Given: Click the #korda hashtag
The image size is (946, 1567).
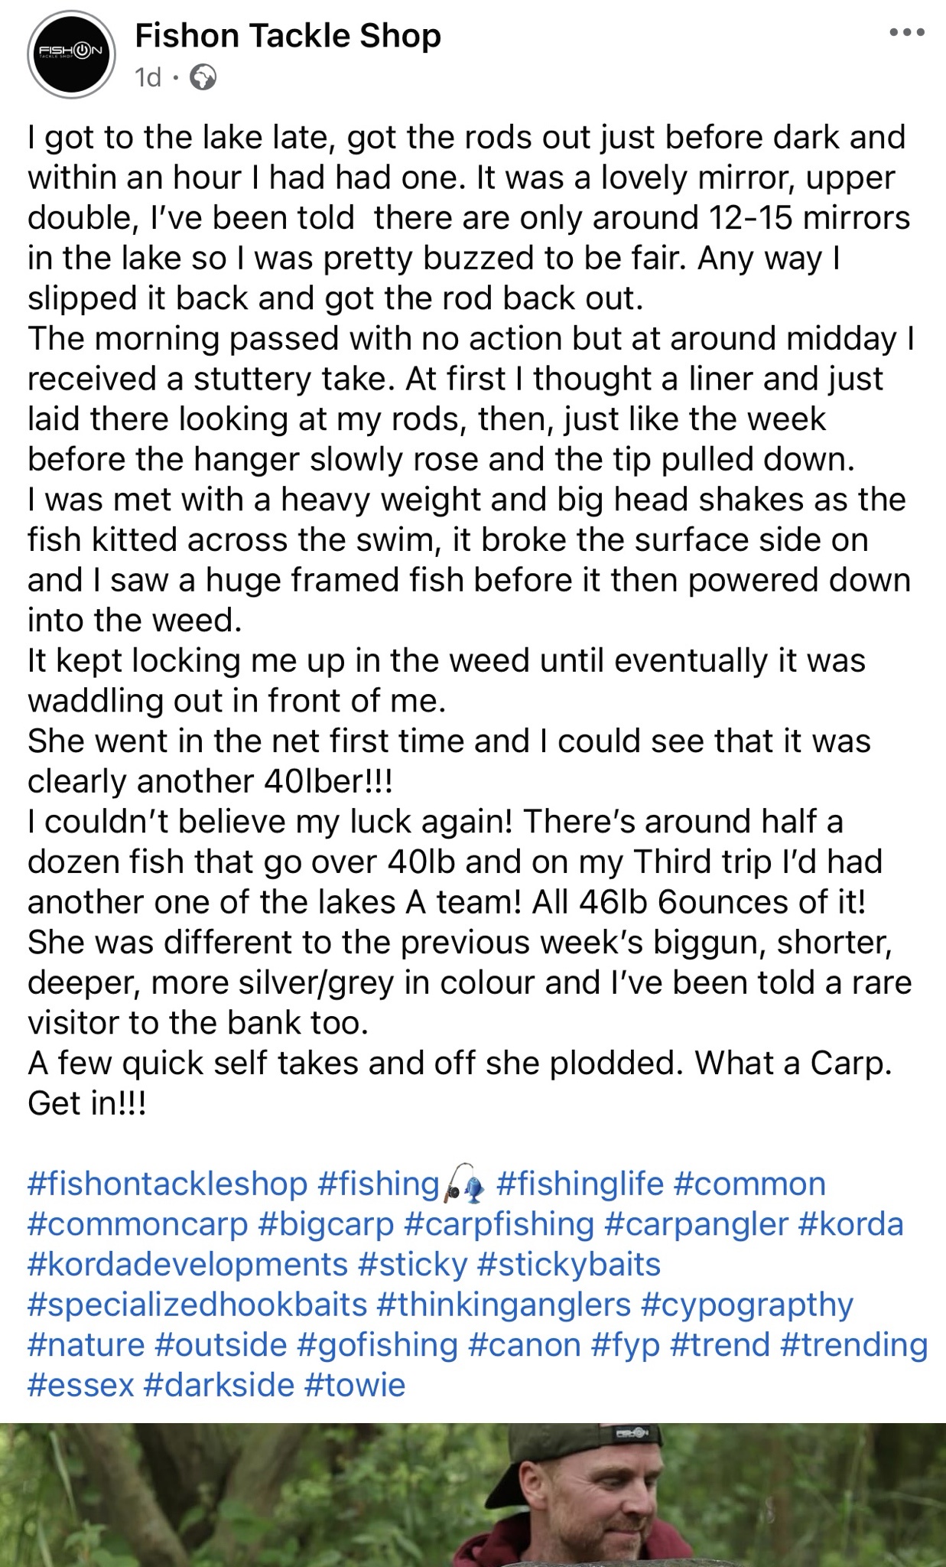Looking at the screenshot, I should (x=850, y=1223).
